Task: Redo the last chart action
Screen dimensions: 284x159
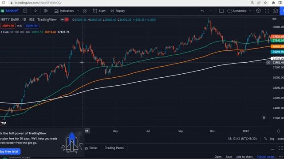Action: (x=210, y=11)
